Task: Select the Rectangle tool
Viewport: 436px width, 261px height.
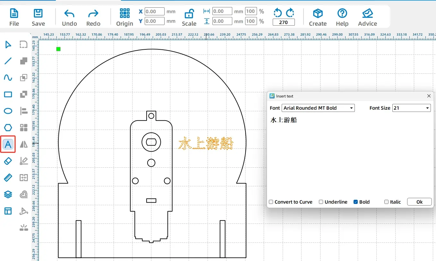Action: [8, 95]
